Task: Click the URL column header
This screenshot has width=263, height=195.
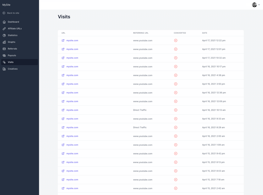Action: (x=63, y=33)
